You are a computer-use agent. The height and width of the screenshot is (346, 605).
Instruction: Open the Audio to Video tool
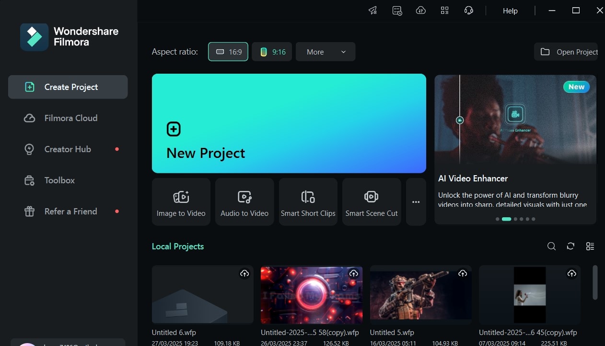pos(244,202)
